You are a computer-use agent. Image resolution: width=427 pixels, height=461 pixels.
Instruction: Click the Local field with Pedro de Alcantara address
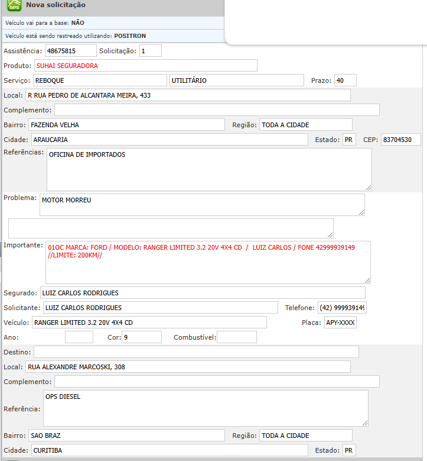(188, 95)
